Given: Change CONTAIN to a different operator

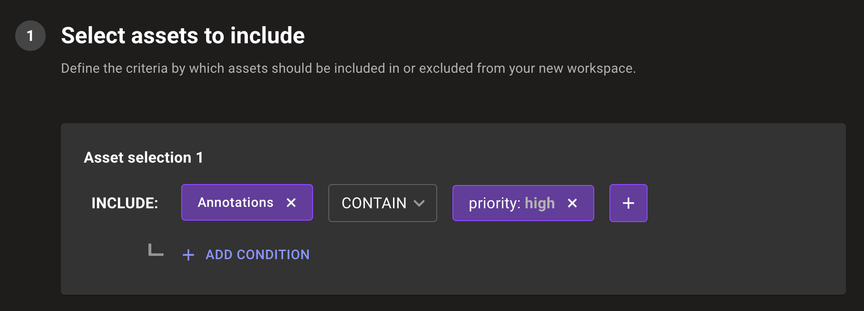Looking at the screenshot, I should (382, 203).
